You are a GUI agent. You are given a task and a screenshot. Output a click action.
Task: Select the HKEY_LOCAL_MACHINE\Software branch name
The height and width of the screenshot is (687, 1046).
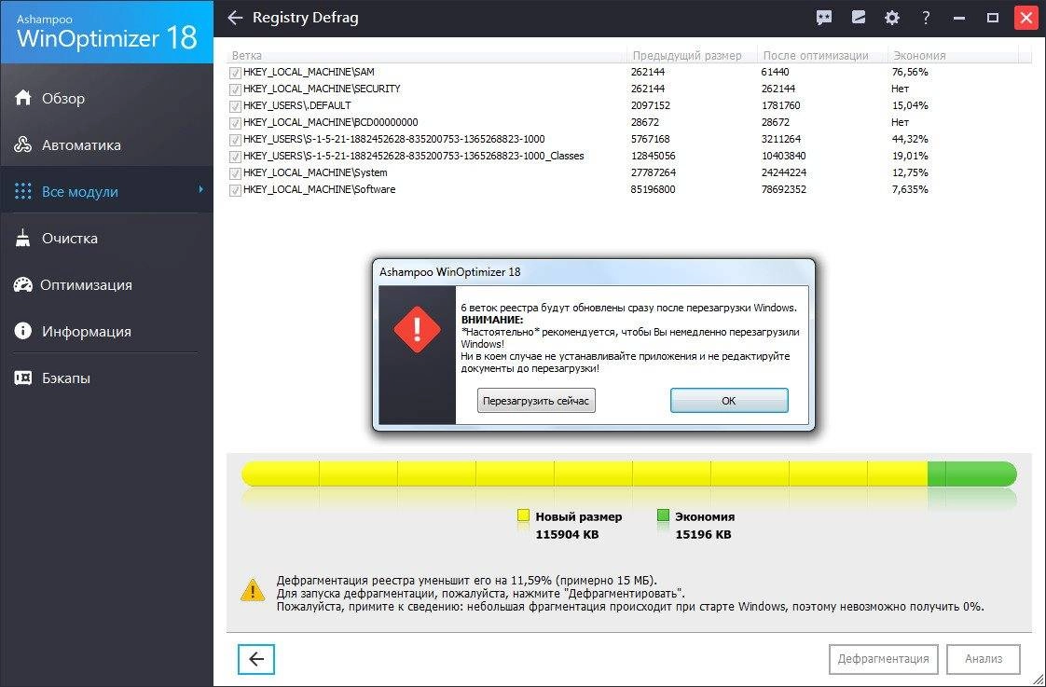tap(320, 189)
